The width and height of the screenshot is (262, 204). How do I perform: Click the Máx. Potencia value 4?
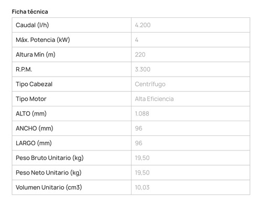pyautogui.click(x=137, y=40)
